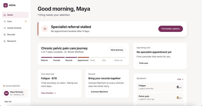The image size is (202, 106).
Task: Click 'No appointment booked after 9 days'
Action: [70, 31]
